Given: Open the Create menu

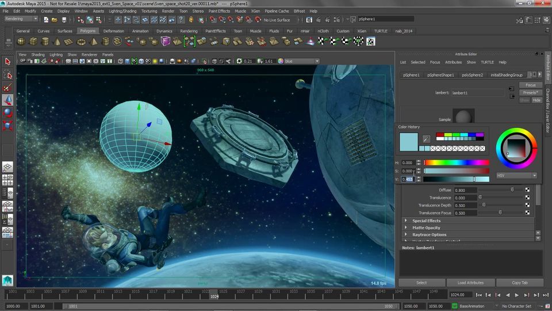Looking at the screenshot, I should point(47,11).
